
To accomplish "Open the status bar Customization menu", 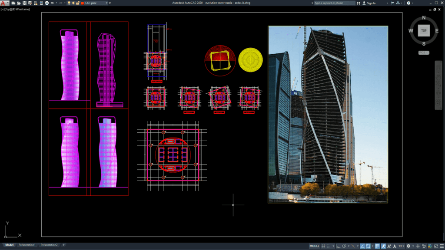I will coord(441,246).
